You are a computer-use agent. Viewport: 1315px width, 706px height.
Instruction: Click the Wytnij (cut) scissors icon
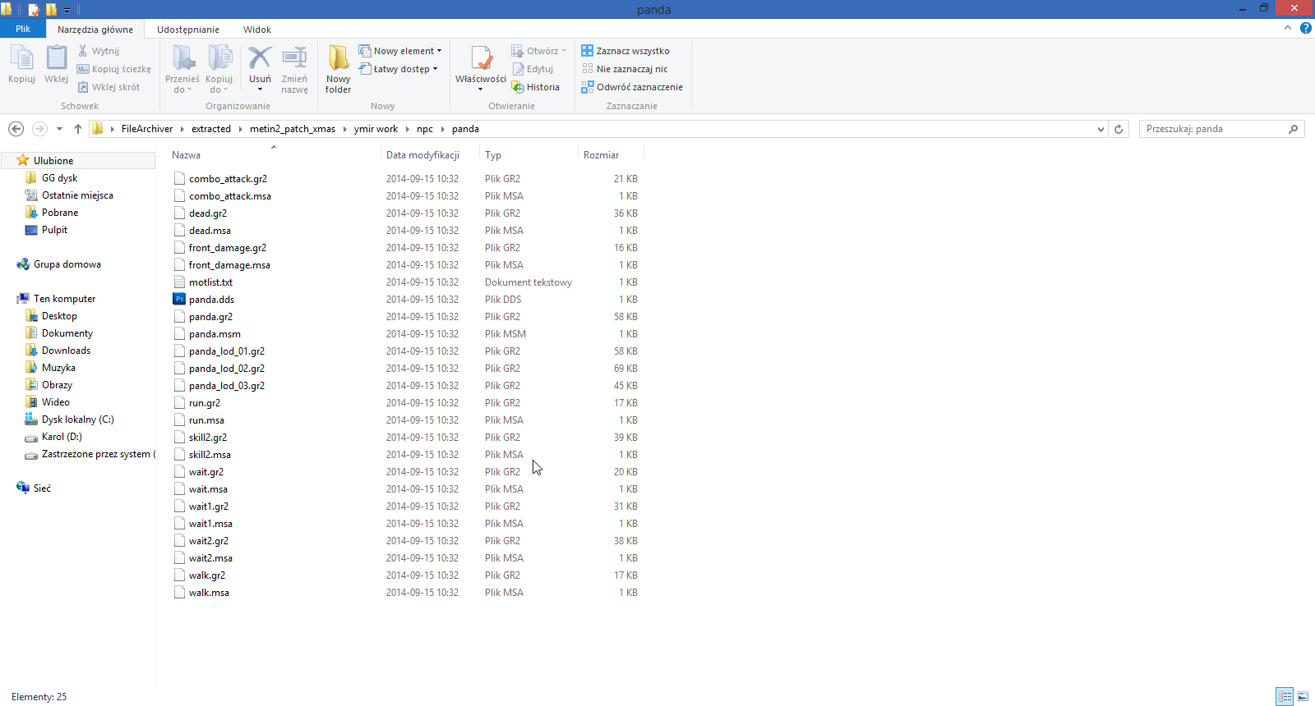coord(82,51)
